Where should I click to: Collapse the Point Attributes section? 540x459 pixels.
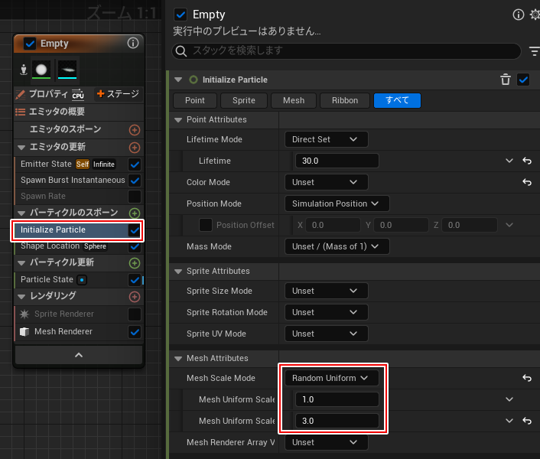[x=178, y=120]
